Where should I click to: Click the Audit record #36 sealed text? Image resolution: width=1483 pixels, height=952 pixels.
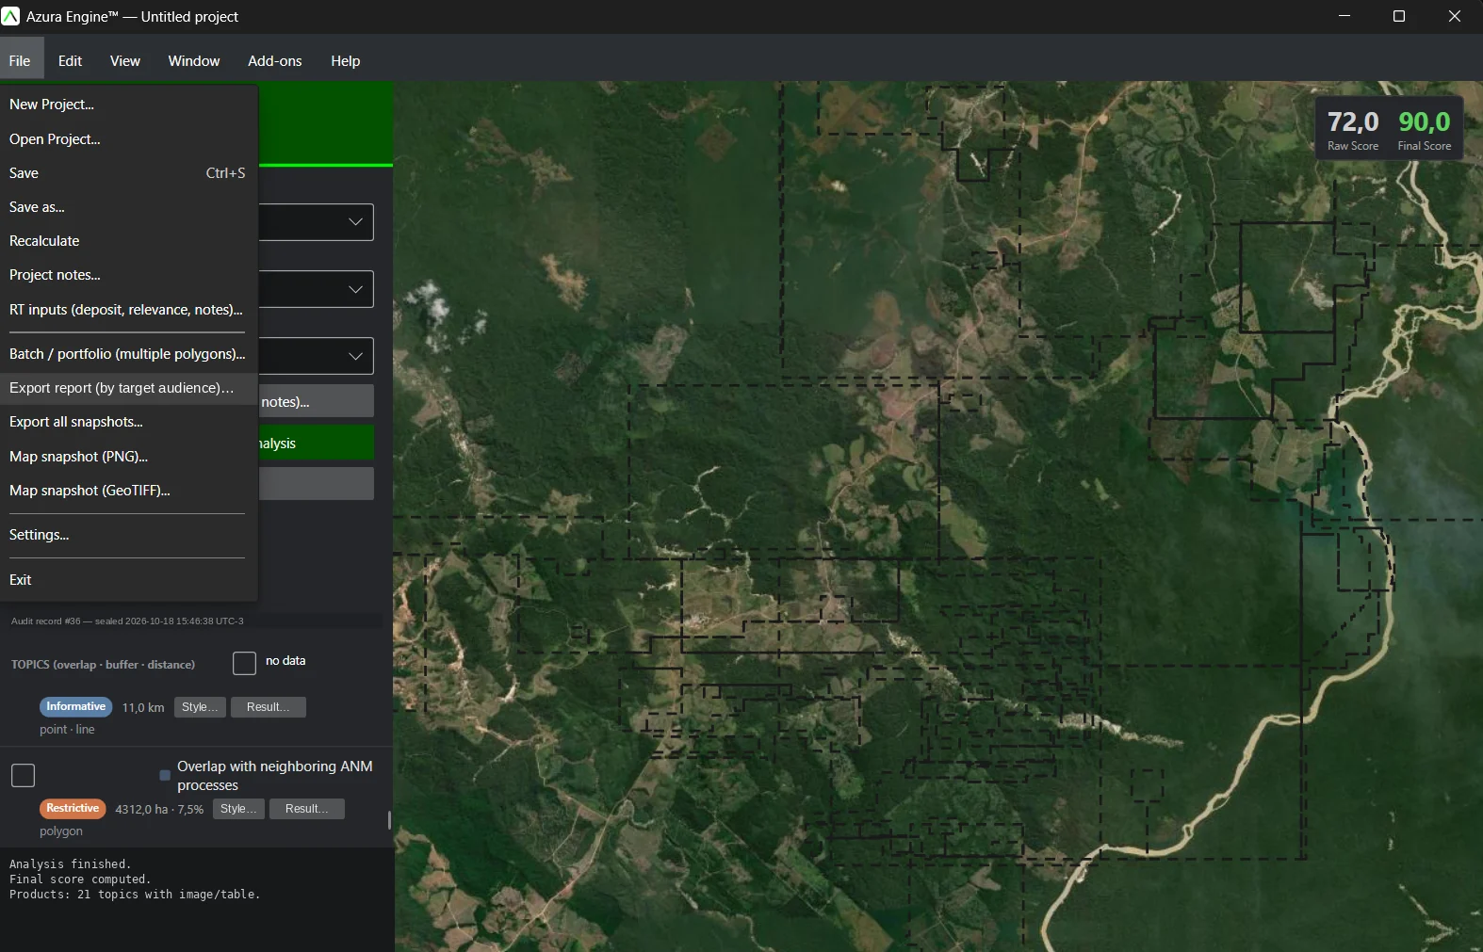click(127, 621)
